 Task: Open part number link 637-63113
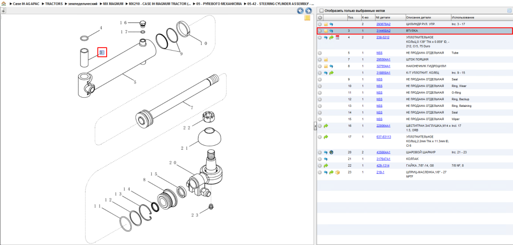click(x=384, y=137)
